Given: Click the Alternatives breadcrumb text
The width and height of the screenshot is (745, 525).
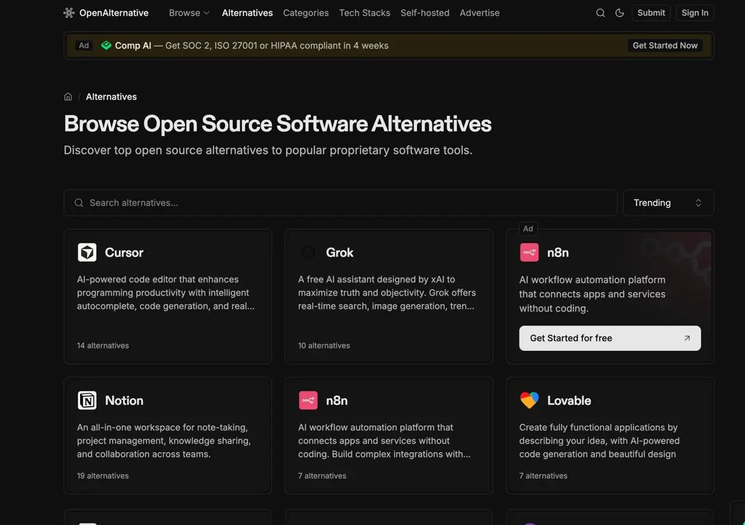Looking at the screenshot, I should tap(111, 97).
